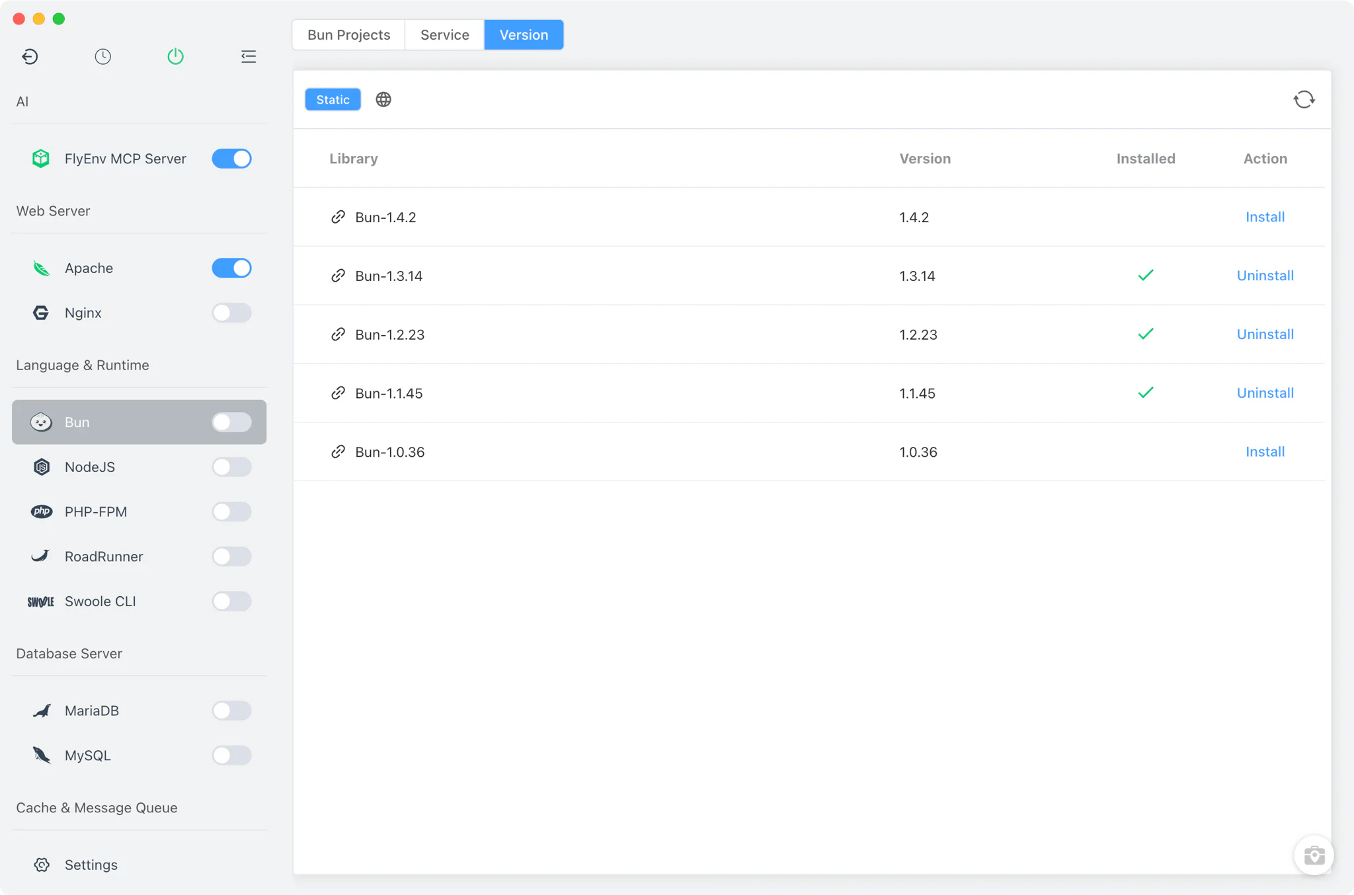Select the MariaDB label in sidebar

tap(92, 711)
